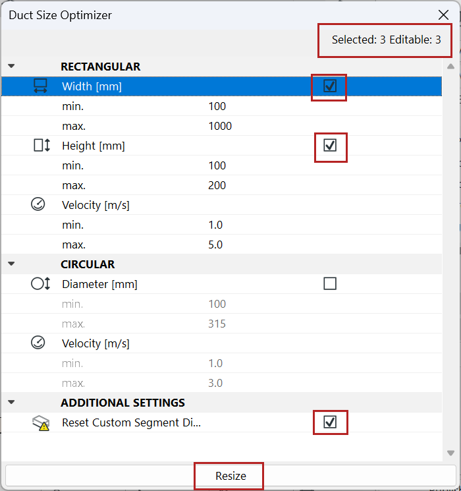Enable the Diameter [mm] checkbox
The height and width of the screenshot is (491, 461).
click(330, 284)
